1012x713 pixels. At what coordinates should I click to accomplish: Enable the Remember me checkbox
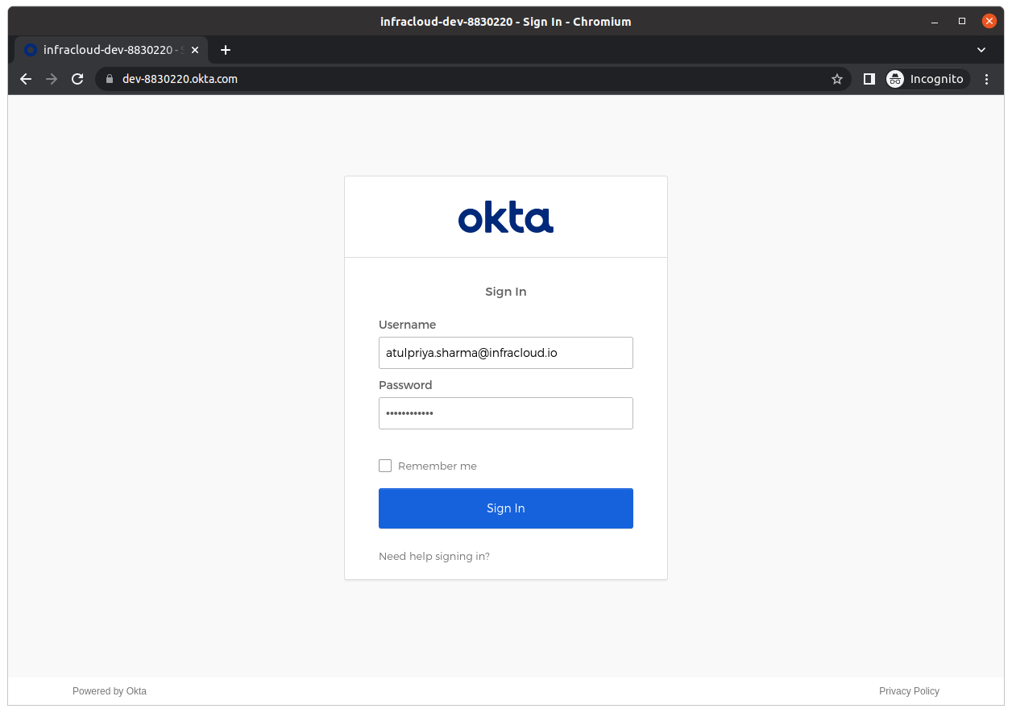tap(385, 466)
